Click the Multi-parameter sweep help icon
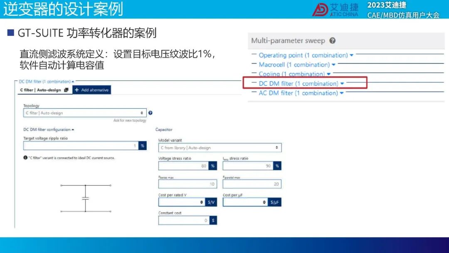 (x=332, y=40)
